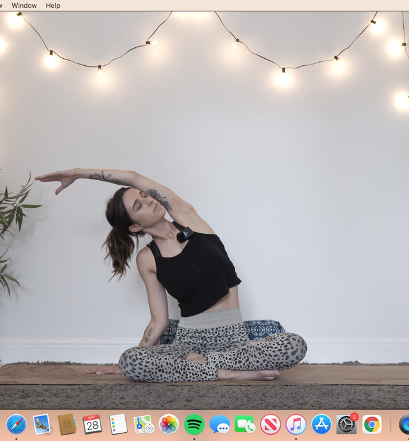Viewport: 409px width, 441px height.
Task: Launch the Mail stamp icon
Action: (42, 424)
